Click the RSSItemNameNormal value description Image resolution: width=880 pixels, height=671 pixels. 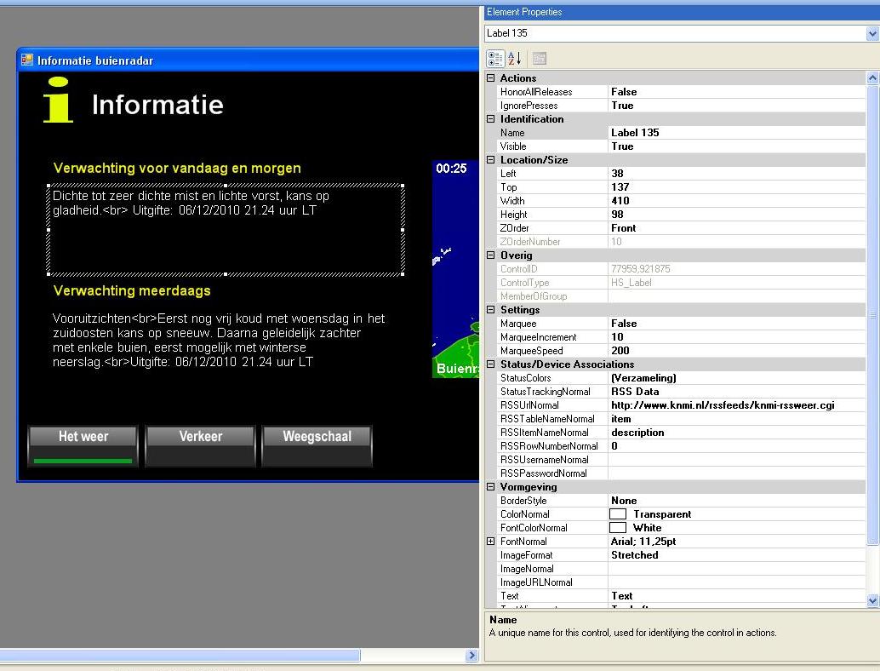737,433
